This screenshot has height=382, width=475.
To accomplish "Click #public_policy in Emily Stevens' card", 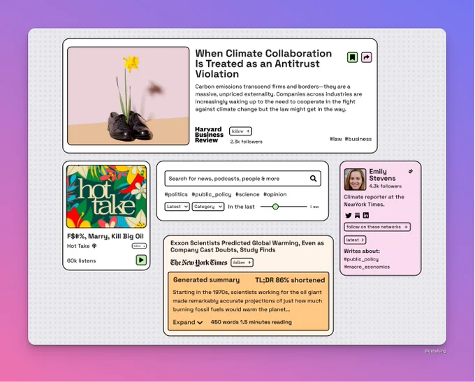I will click(x=361, y=259).
